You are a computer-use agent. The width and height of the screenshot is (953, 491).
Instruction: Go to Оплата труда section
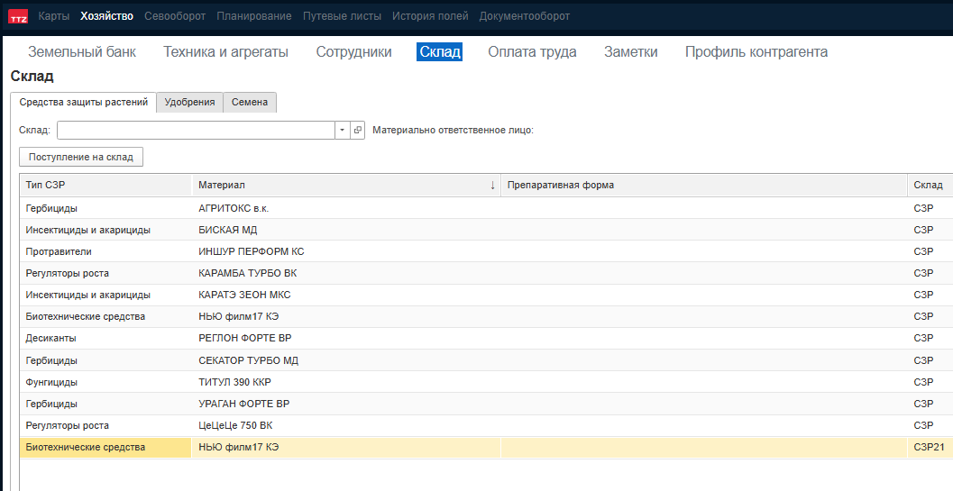tap(532, 52)
